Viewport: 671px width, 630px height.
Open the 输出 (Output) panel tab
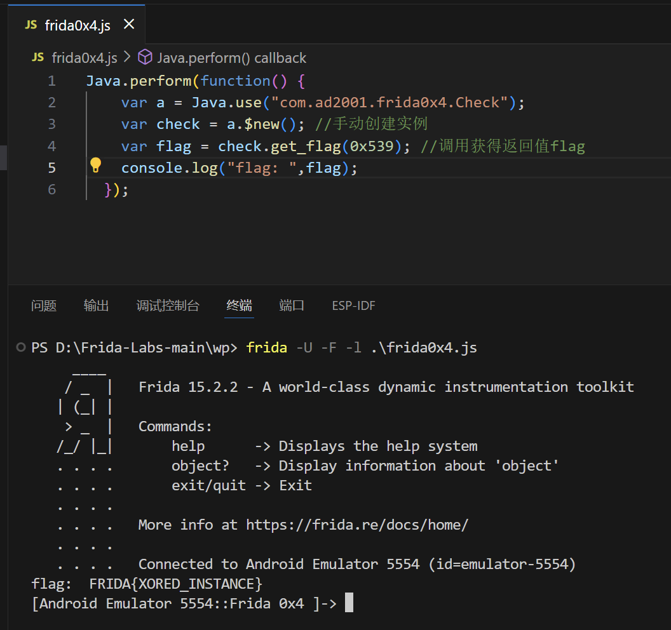point(97,306)
